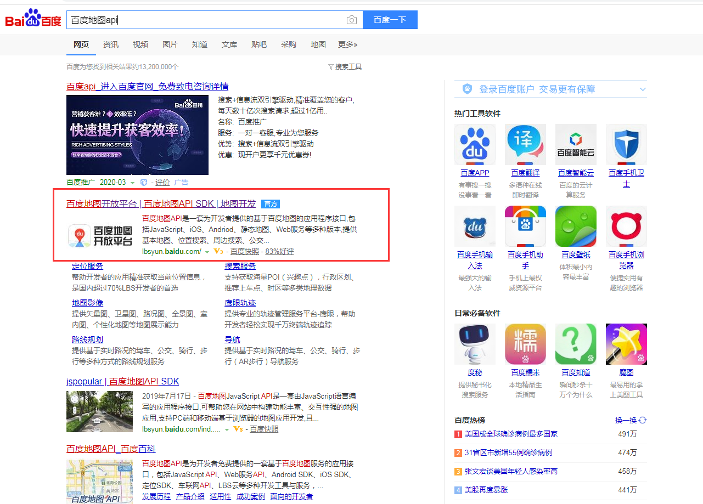Open jspopular 百度地图API SDK result
This screenshot has width=703, height=504.
click(123, 382)
